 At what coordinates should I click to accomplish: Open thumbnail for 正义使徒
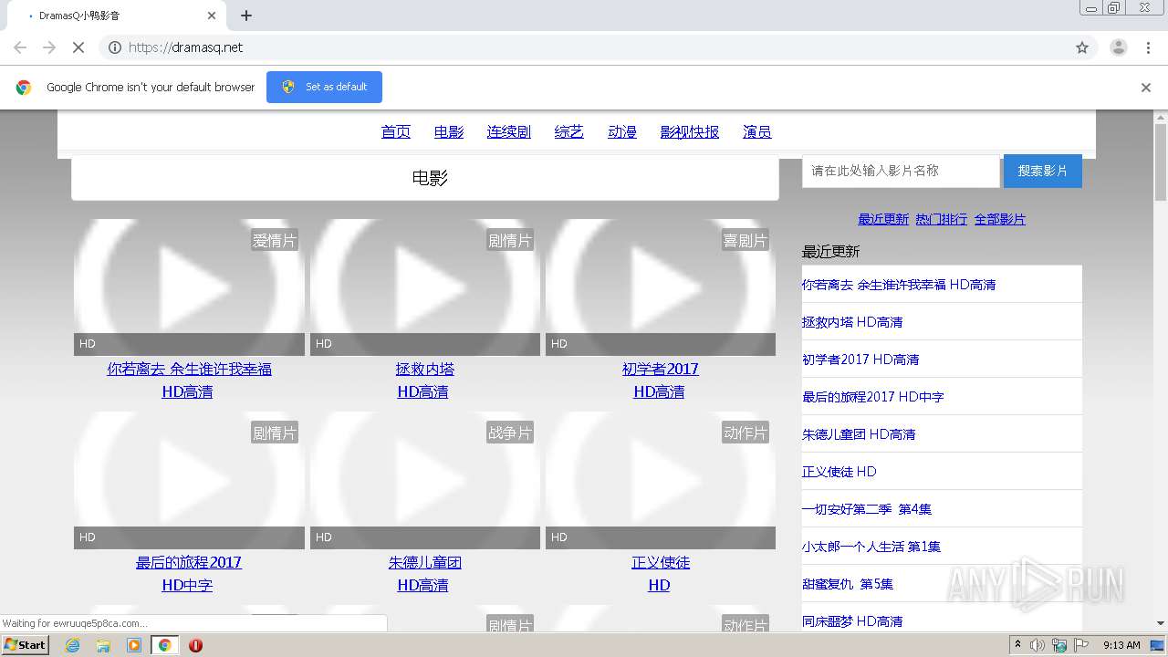click(661, 481)
